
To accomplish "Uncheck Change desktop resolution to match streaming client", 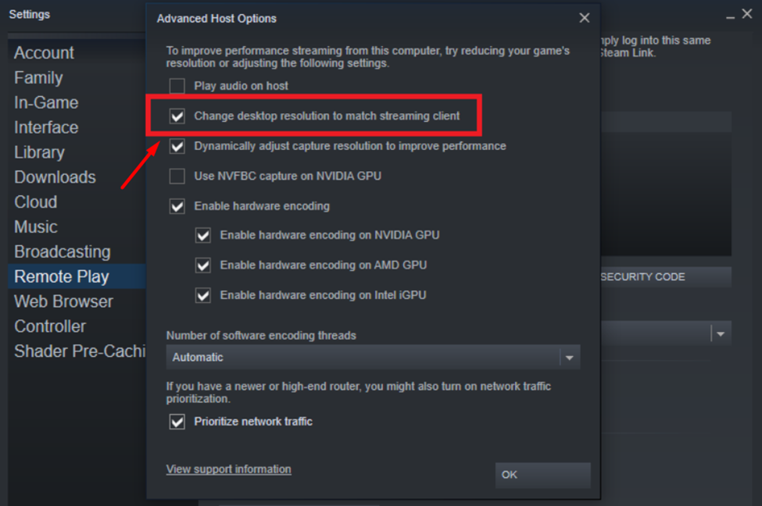I will 177,116.
